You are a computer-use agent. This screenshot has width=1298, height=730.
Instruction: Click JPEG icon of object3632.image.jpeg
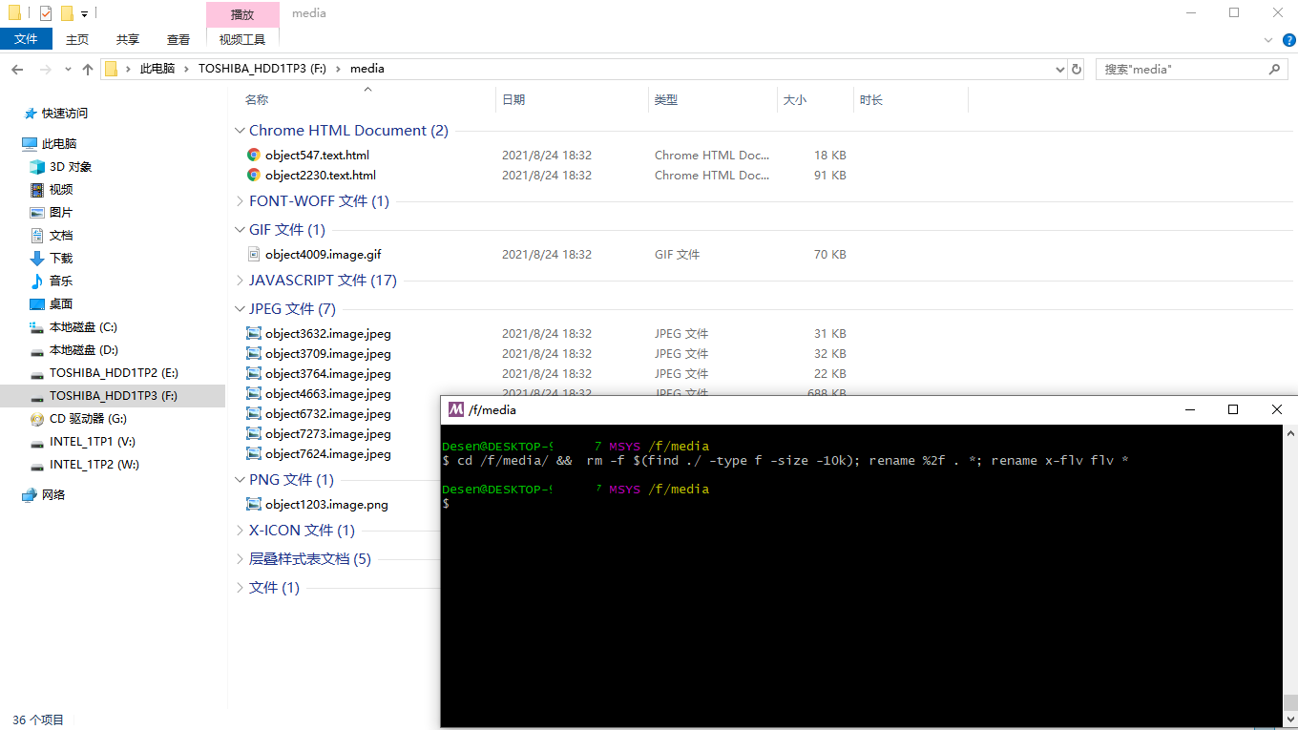point(254,333)
